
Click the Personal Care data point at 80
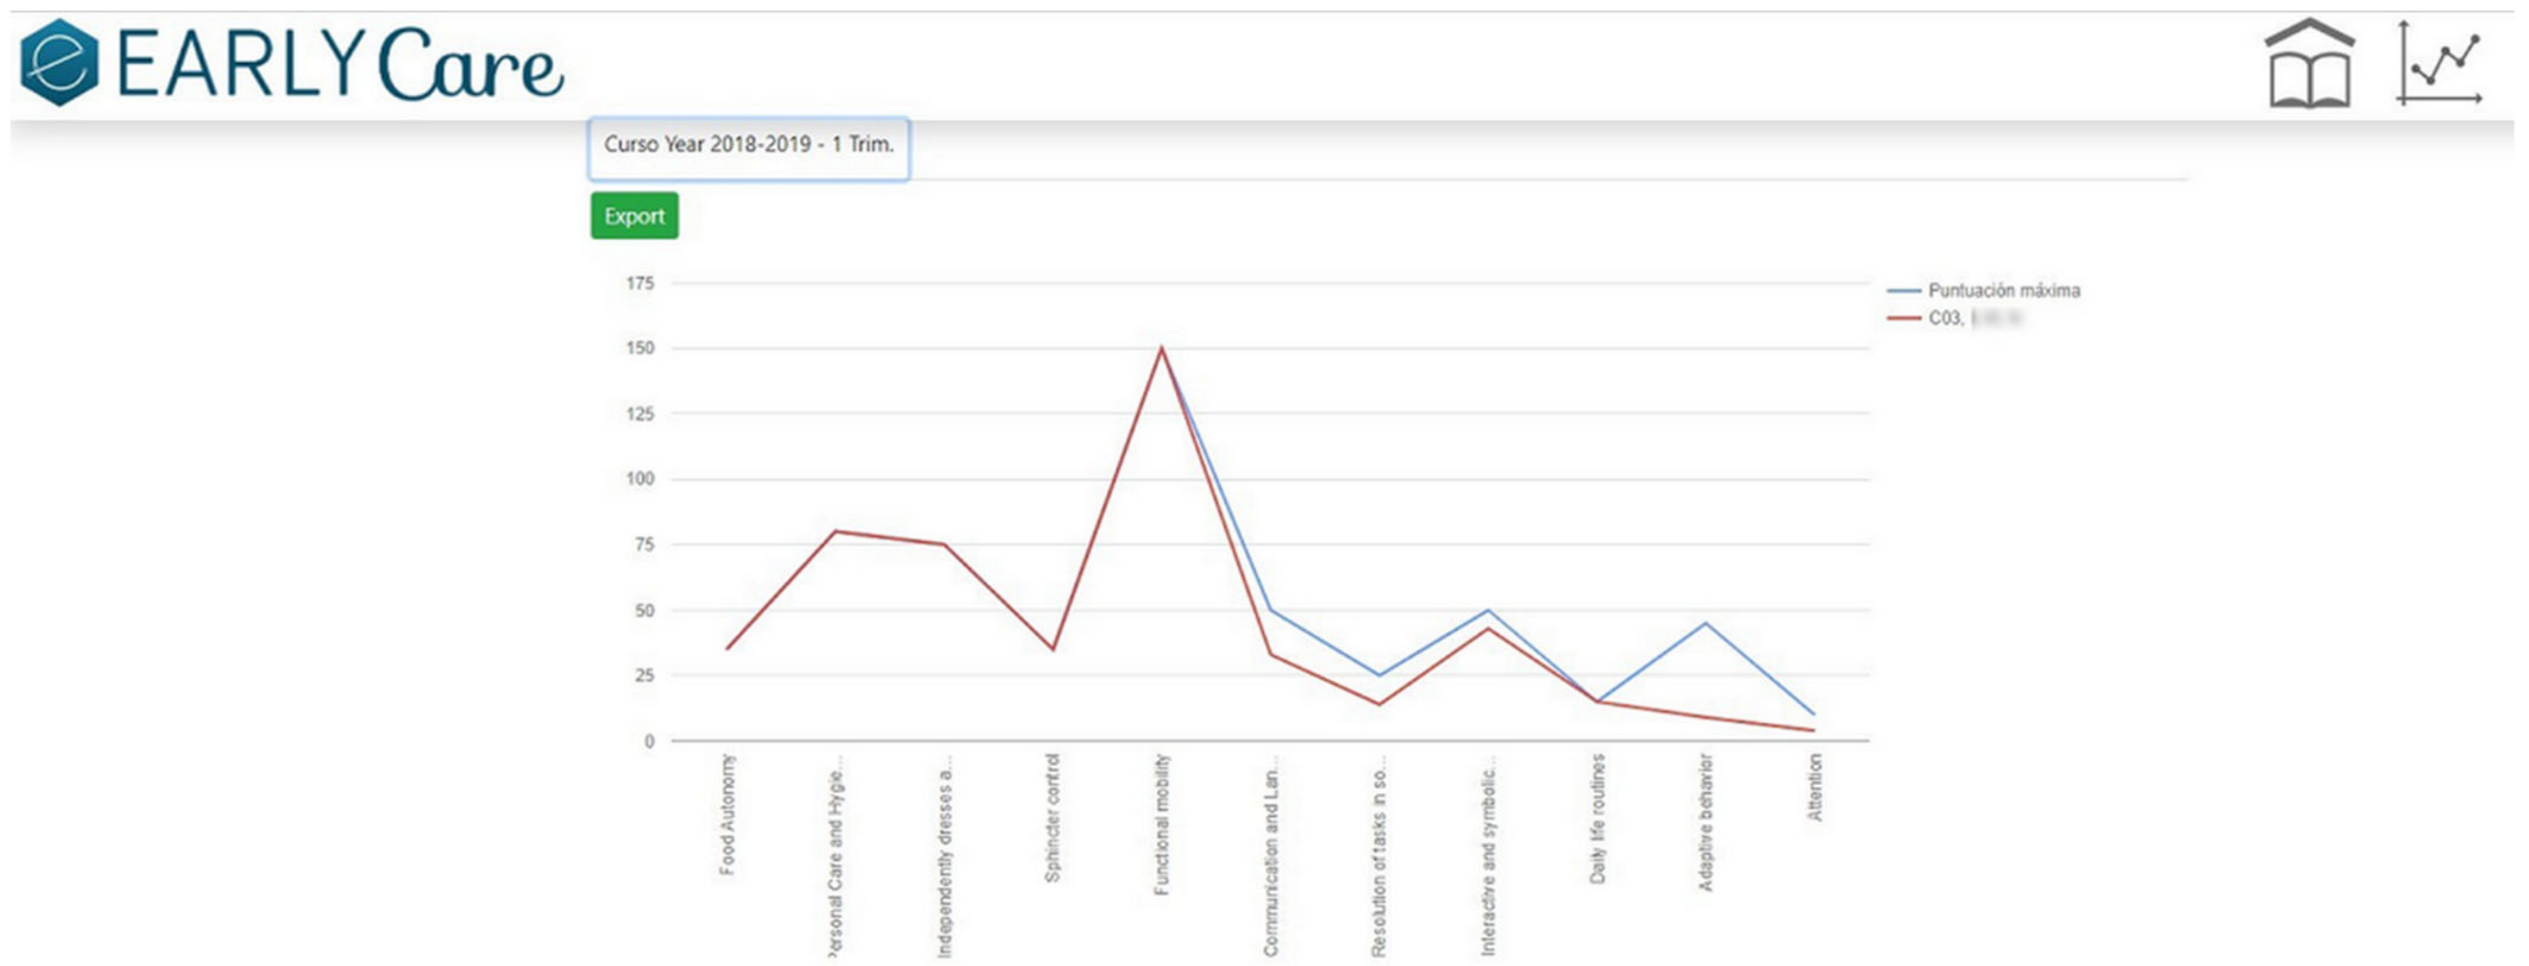click(835, 531)
